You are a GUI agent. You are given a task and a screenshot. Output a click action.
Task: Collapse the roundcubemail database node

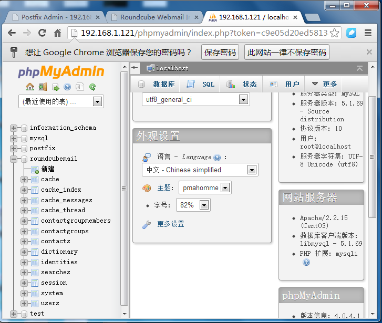(14, 159)
